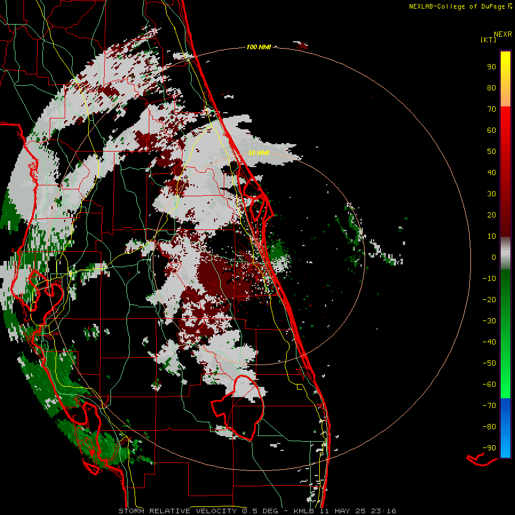Image resolution: width=515 pixels, height=515 pixels.
Task: Select the 0 value on velocity scale
Action: [x=494, y=257]
